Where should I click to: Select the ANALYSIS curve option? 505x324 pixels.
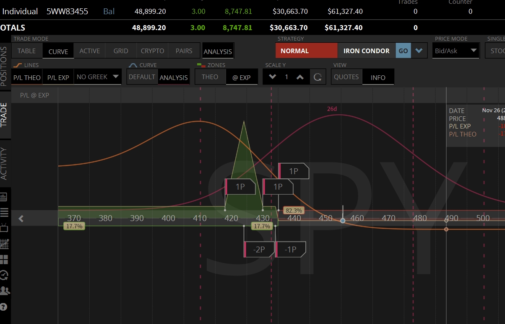click(x=174, y=77)
